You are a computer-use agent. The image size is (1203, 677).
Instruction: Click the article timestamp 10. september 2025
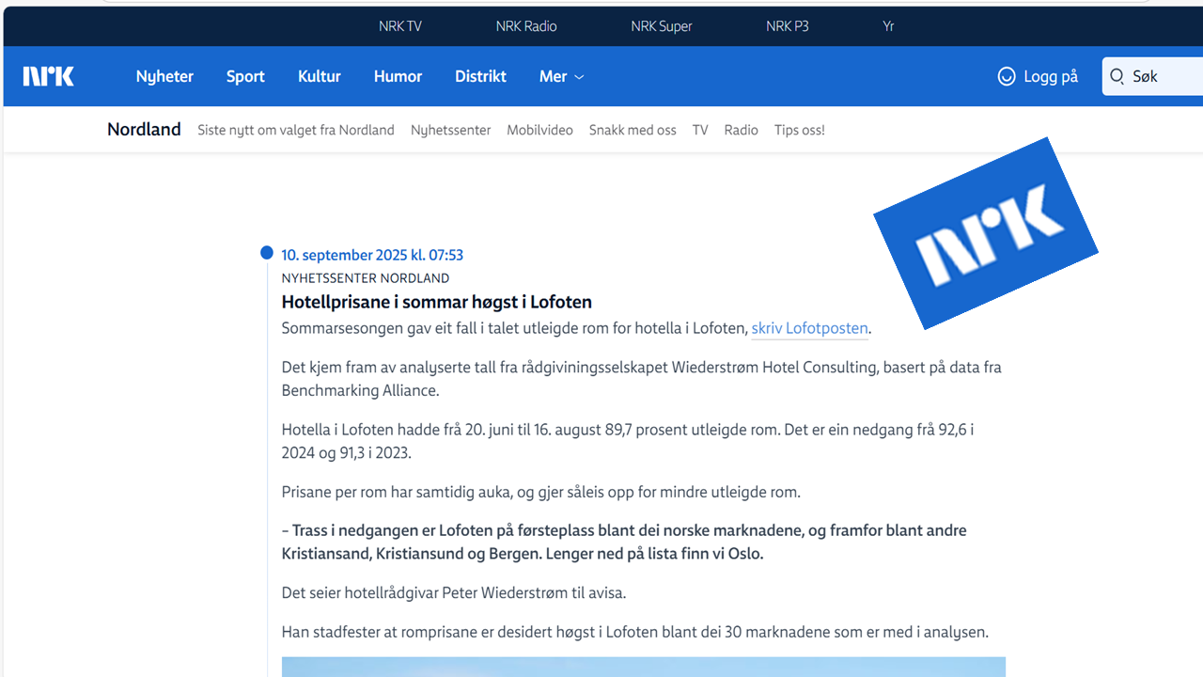click(372, 255)
